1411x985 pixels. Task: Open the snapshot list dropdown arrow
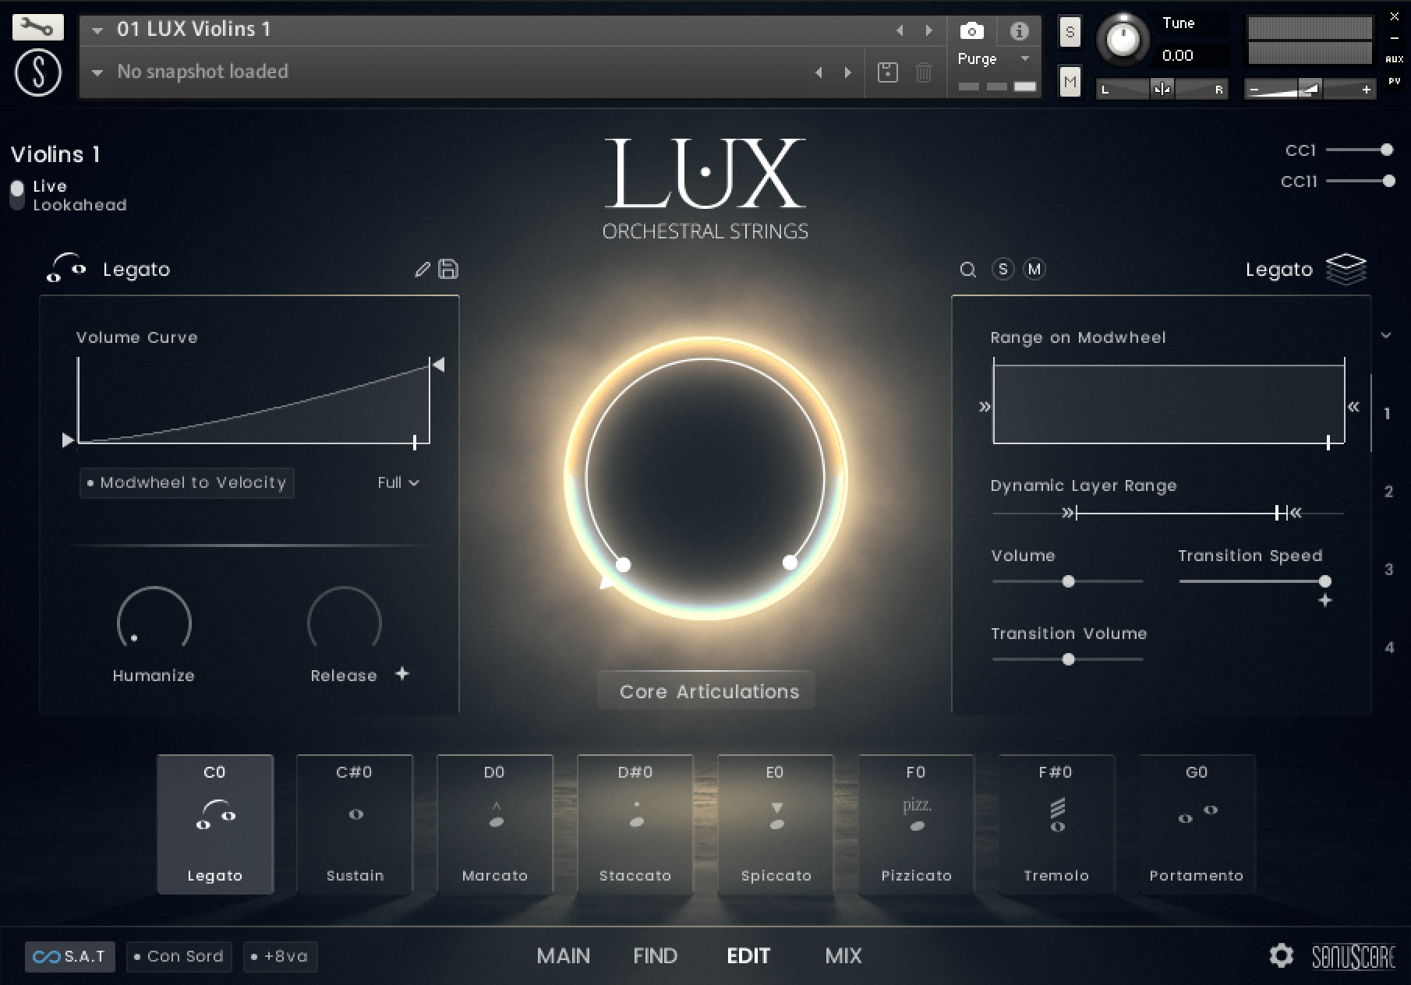click(97, 72)
